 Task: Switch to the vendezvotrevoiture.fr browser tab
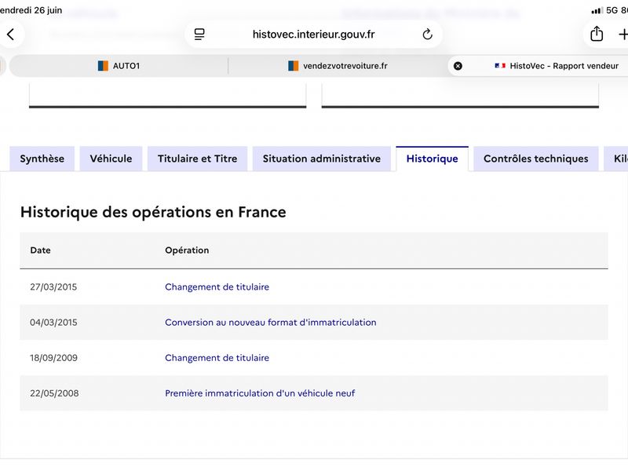338,66
